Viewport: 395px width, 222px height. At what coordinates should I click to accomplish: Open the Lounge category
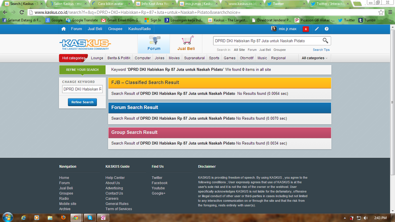point(97,58)
